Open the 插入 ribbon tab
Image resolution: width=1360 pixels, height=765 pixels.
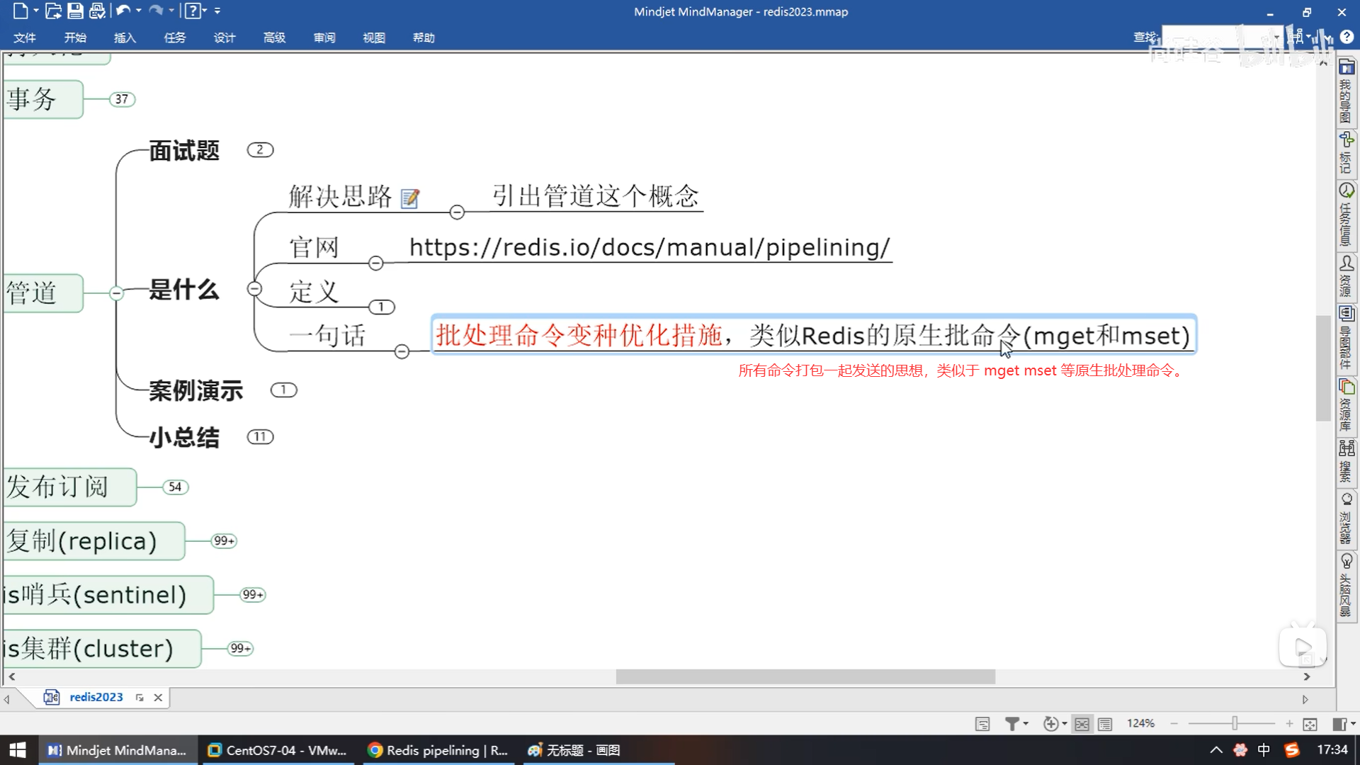click(125, 38)
